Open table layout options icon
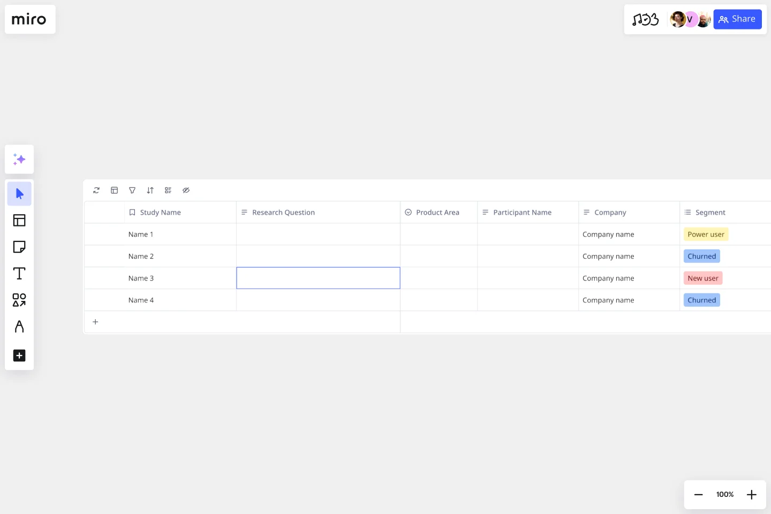Image resolution: width=771 pixels, height=514 pixels. tap(114, 191)
